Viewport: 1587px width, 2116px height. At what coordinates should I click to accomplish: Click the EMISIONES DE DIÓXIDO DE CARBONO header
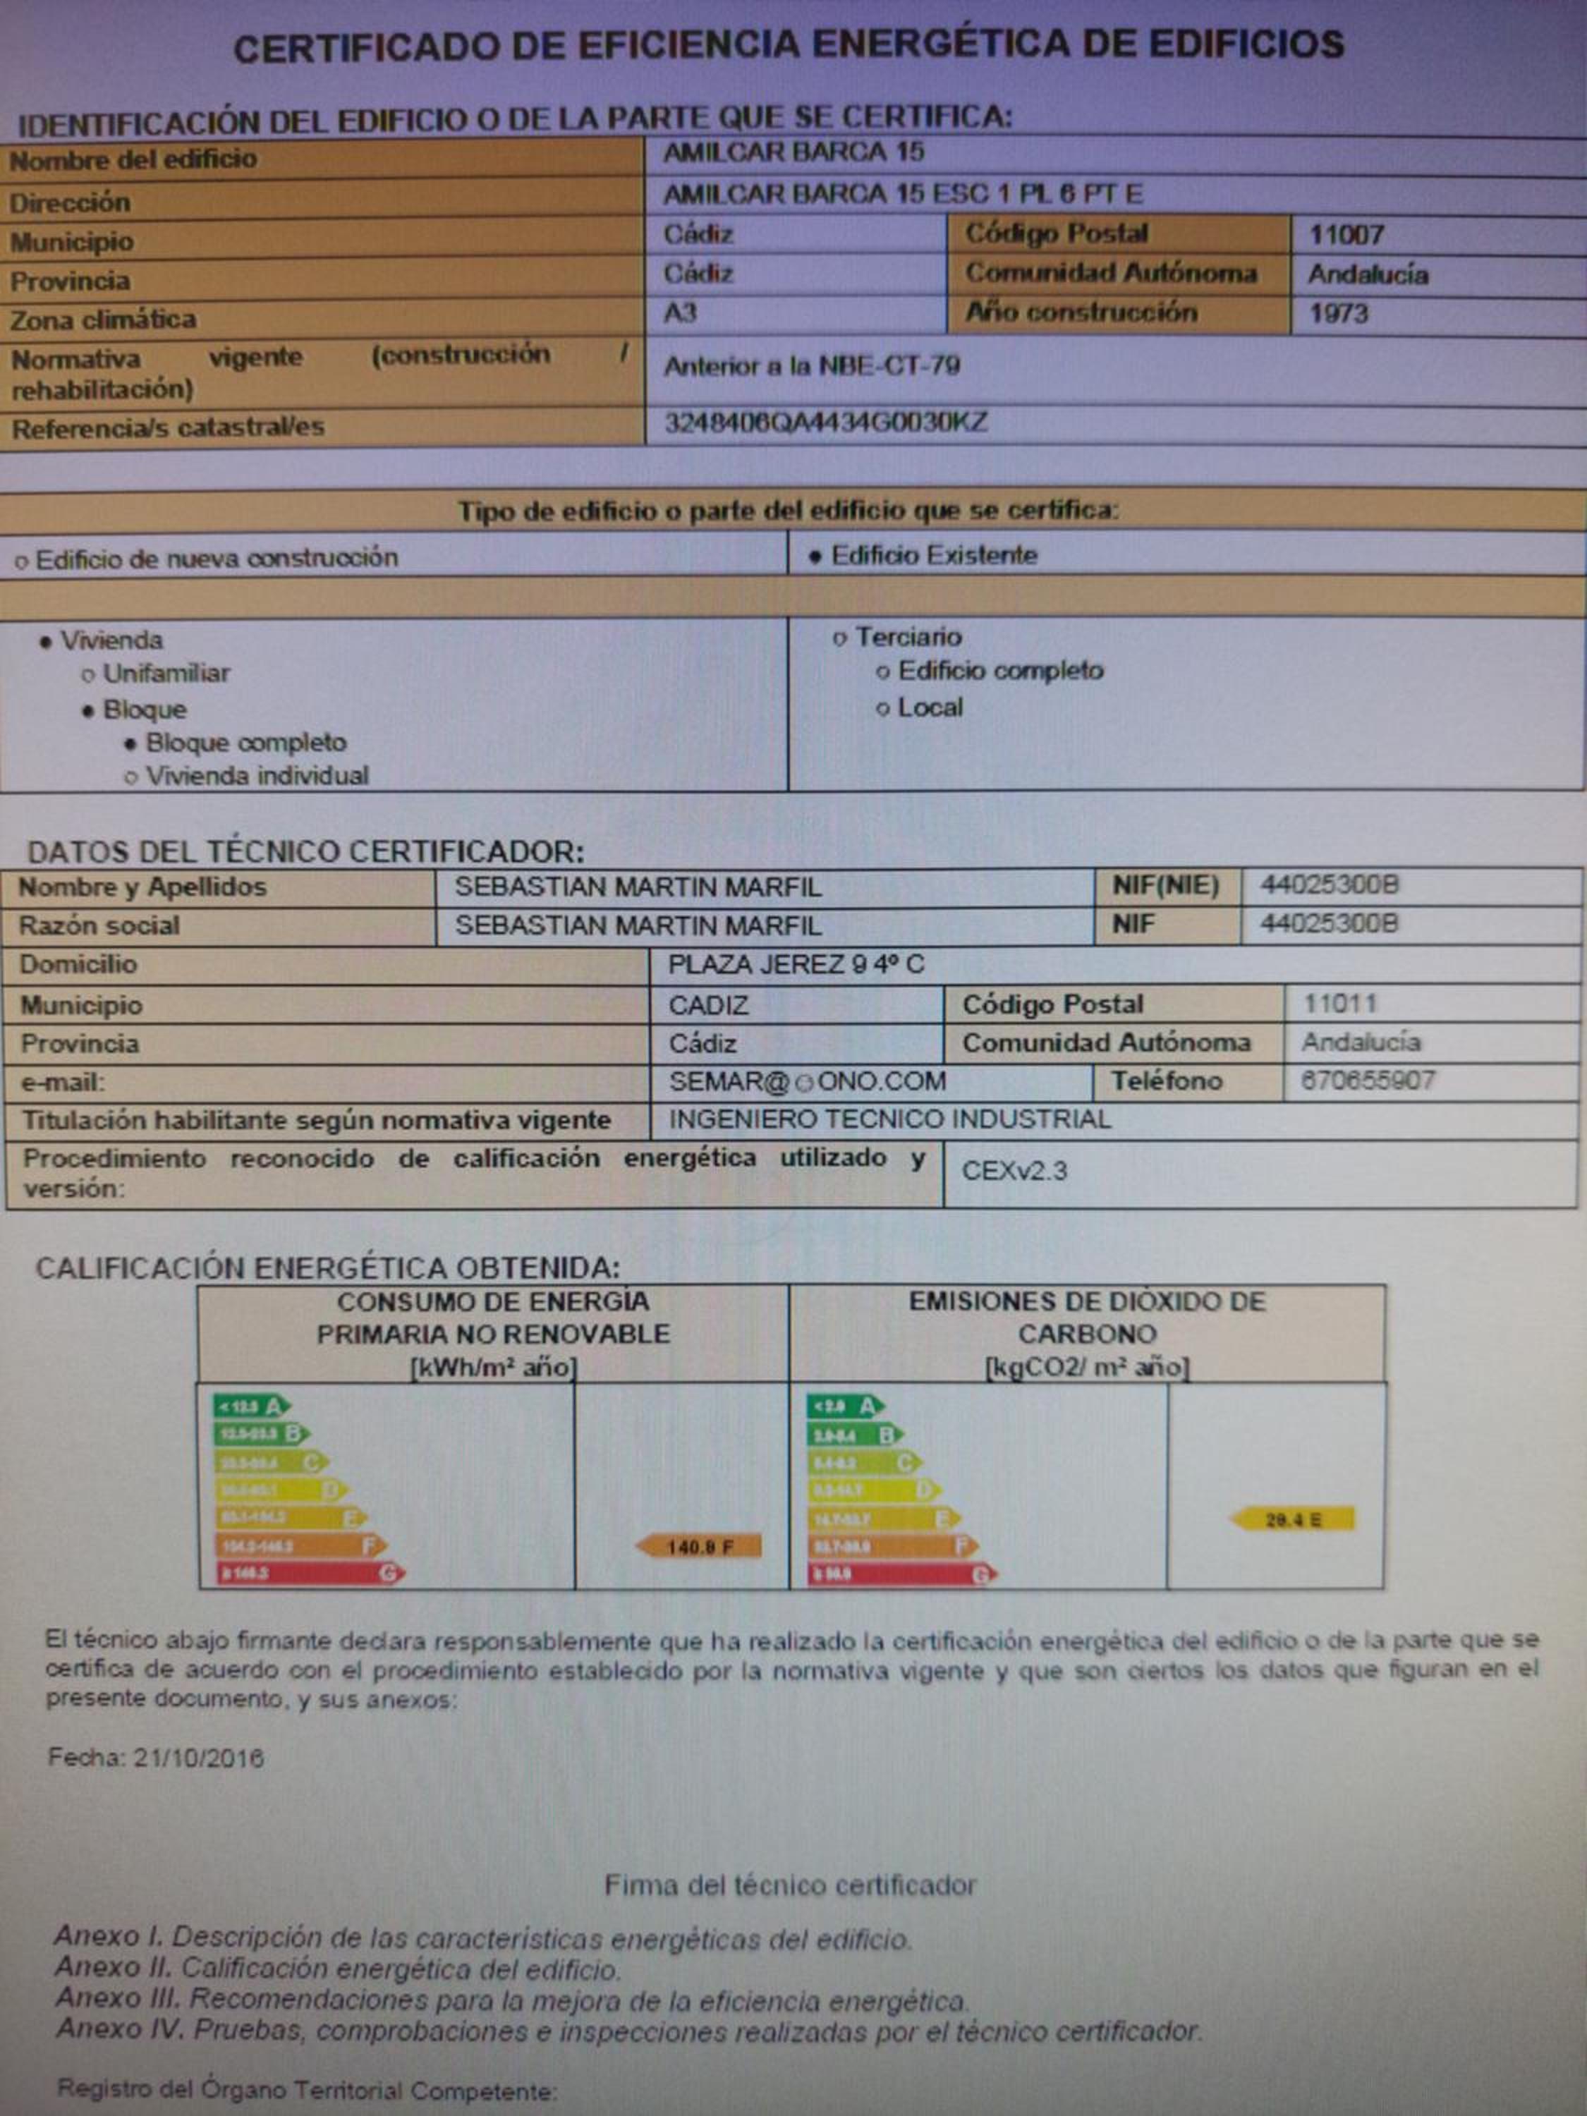click(x=1087, y=1318)
